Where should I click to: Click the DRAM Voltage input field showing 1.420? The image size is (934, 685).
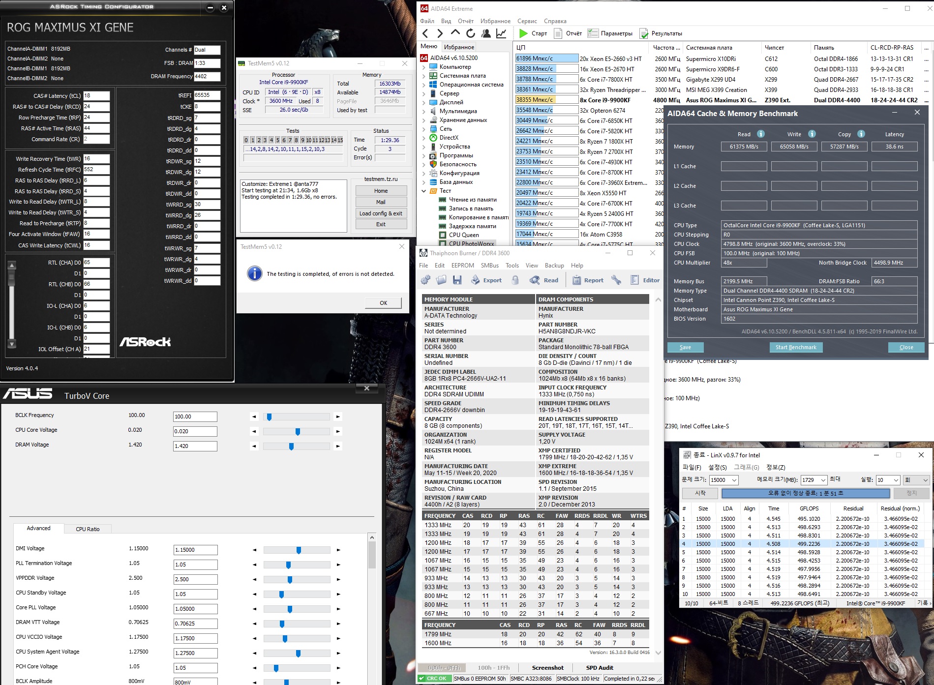point(195,446)
